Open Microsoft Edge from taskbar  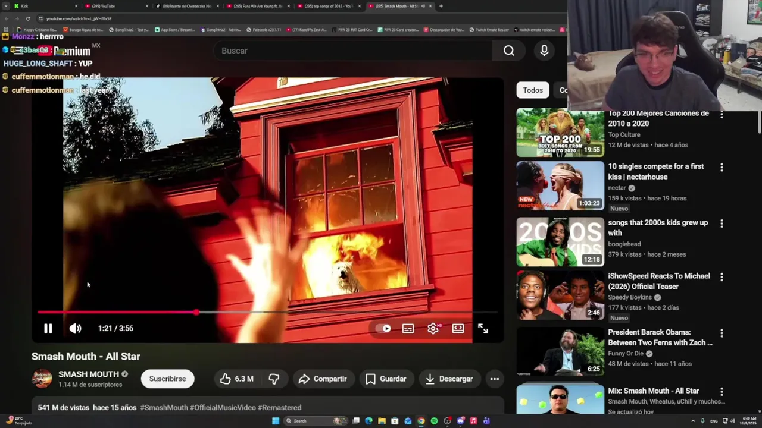click(368, 421)
